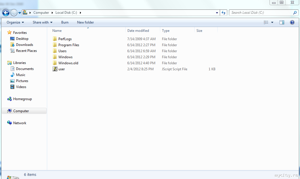300x179 pixels.
Task: Open the view options dropdown arrow
Action: 272,22
